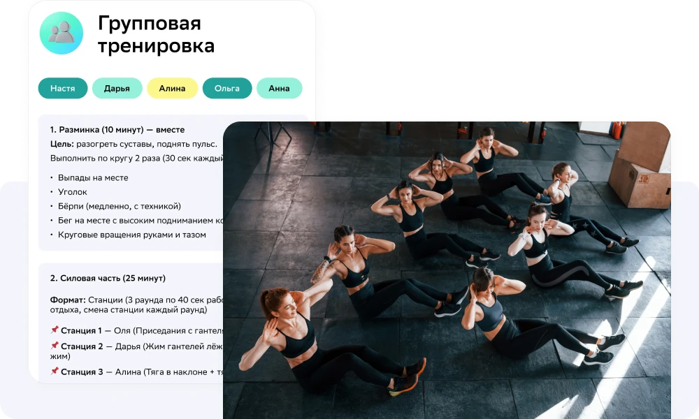This screenshot has height=419, width=699.
Task: Click the Формат: Станции description text
Action: pyautogui.click(x=136, y=304)
